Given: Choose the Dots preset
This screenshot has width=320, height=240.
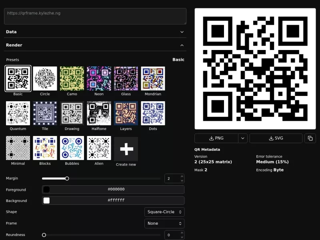Looking at the screenshot, I should pyautogui.click(x=153, y=113).
